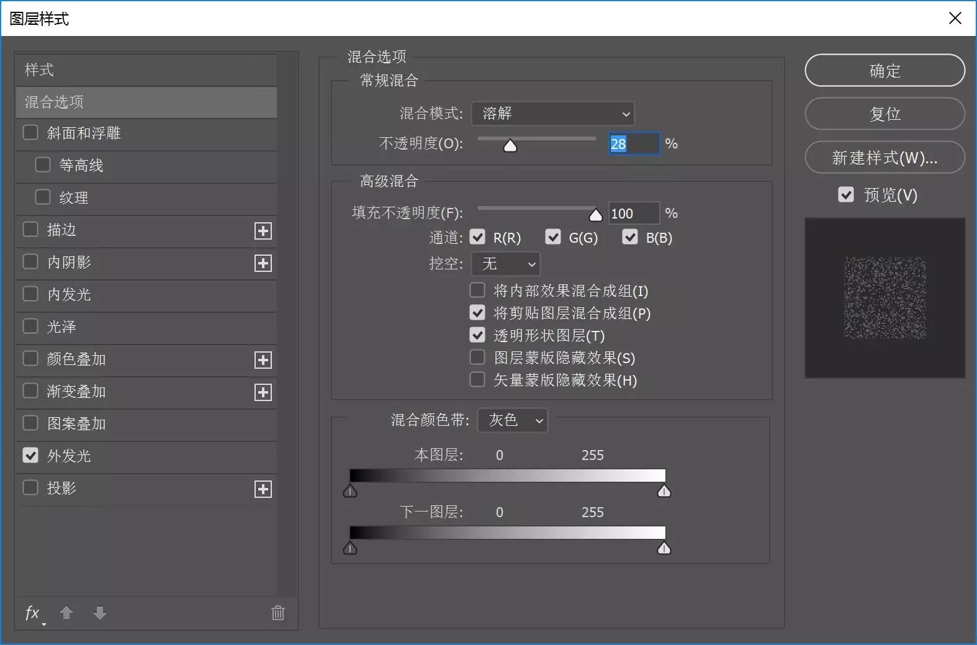The height and width of the screenshot is (645, 977).
Task: Click the move effect down arrow
Action: pos(100,613)
